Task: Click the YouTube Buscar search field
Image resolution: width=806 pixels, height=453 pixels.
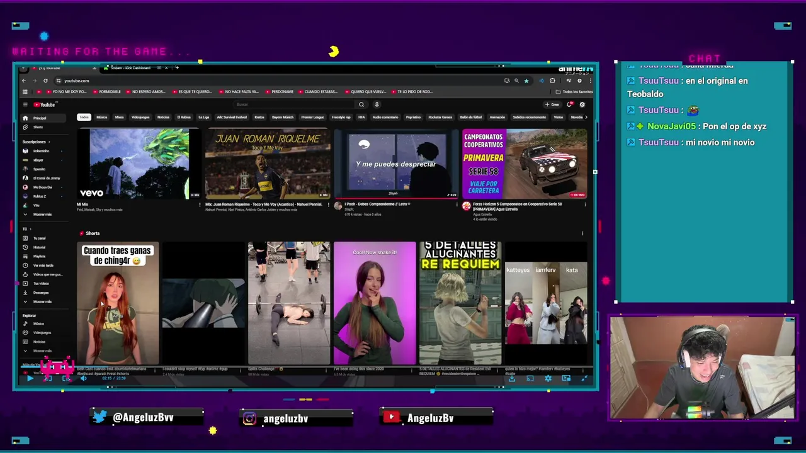Action: 293,104
